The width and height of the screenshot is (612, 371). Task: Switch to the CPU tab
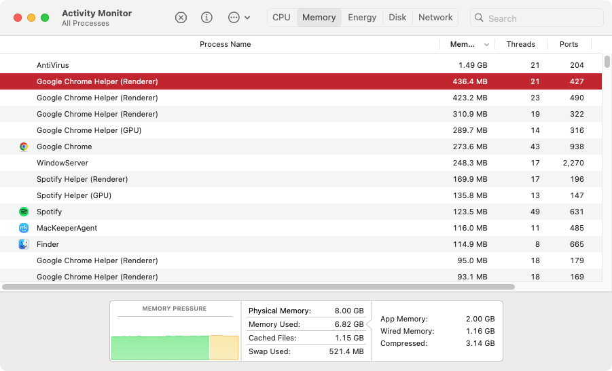click(x=281, y=18)
